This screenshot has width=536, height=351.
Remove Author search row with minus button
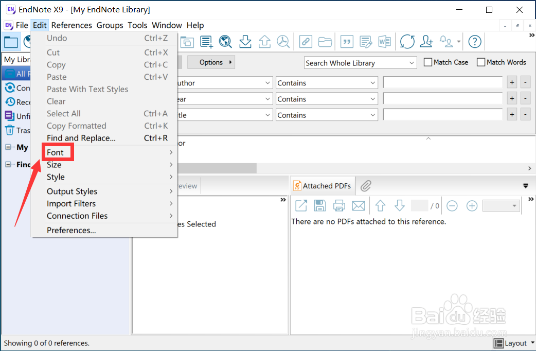click(x=525, y=82)
